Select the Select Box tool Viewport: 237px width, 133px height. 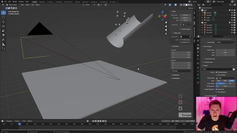point(3,13)
